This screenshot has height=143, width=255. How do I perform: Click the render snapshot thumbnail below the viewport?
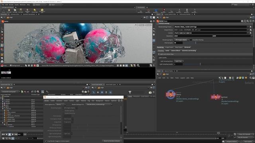coord(6,72)
